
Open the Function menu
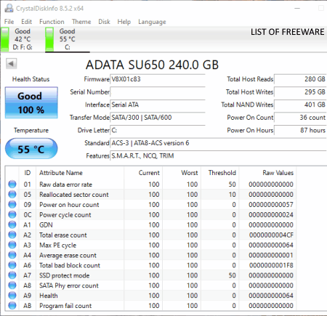tap(52, 22)
